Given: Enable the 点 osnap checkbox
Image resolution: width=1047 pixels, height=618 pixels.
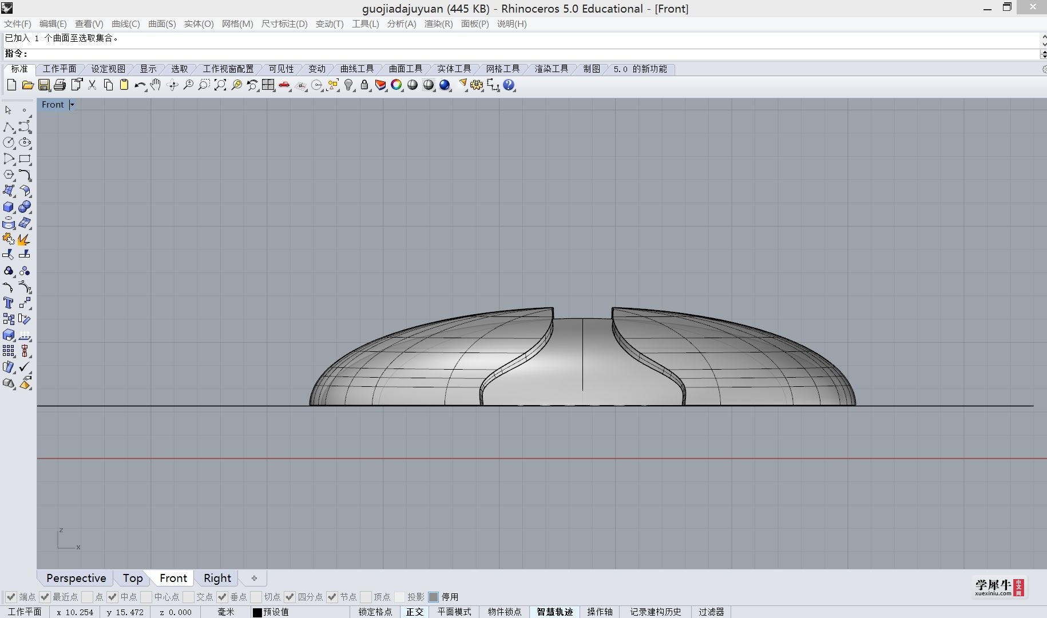Looking at the screenshot, I should point(87,597).
